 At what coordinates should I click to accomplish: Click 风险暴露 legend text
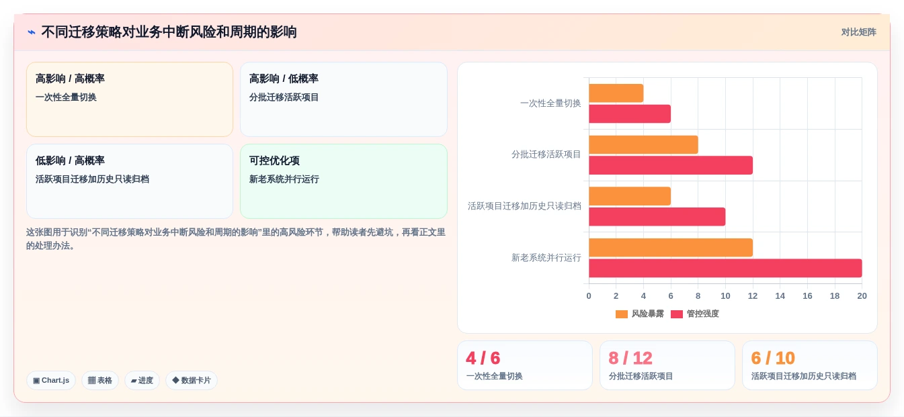(647, 314)
